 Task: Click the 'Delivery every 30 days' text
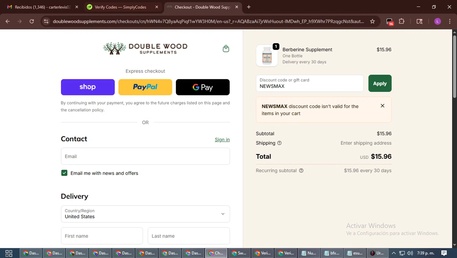(304, 62)
